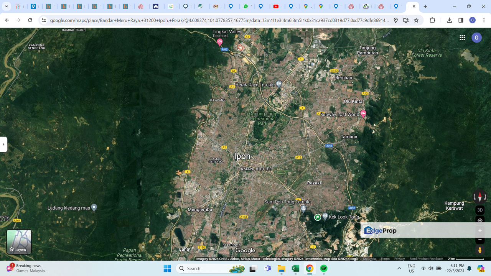Click the Bercham place label
Viewport: 491px width, 276px height.
click(x=344, y=77)
